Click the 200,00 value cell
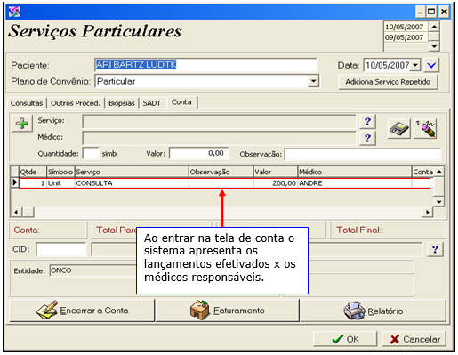Viewport: 458px width, 355px height. point(276,183)
